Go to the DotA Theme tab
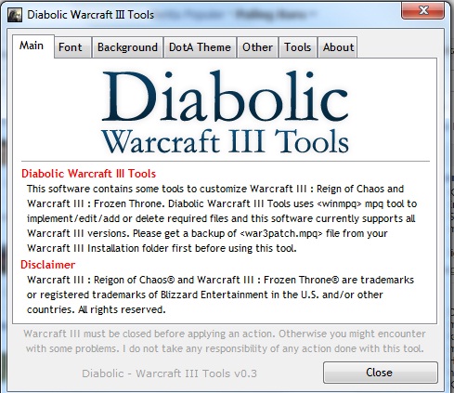Viewport: 454px width, 393px height. (x=200, y=47)
